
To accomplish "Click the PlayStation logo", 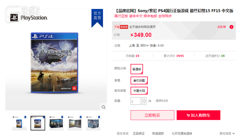I will [x=29, y=18].
